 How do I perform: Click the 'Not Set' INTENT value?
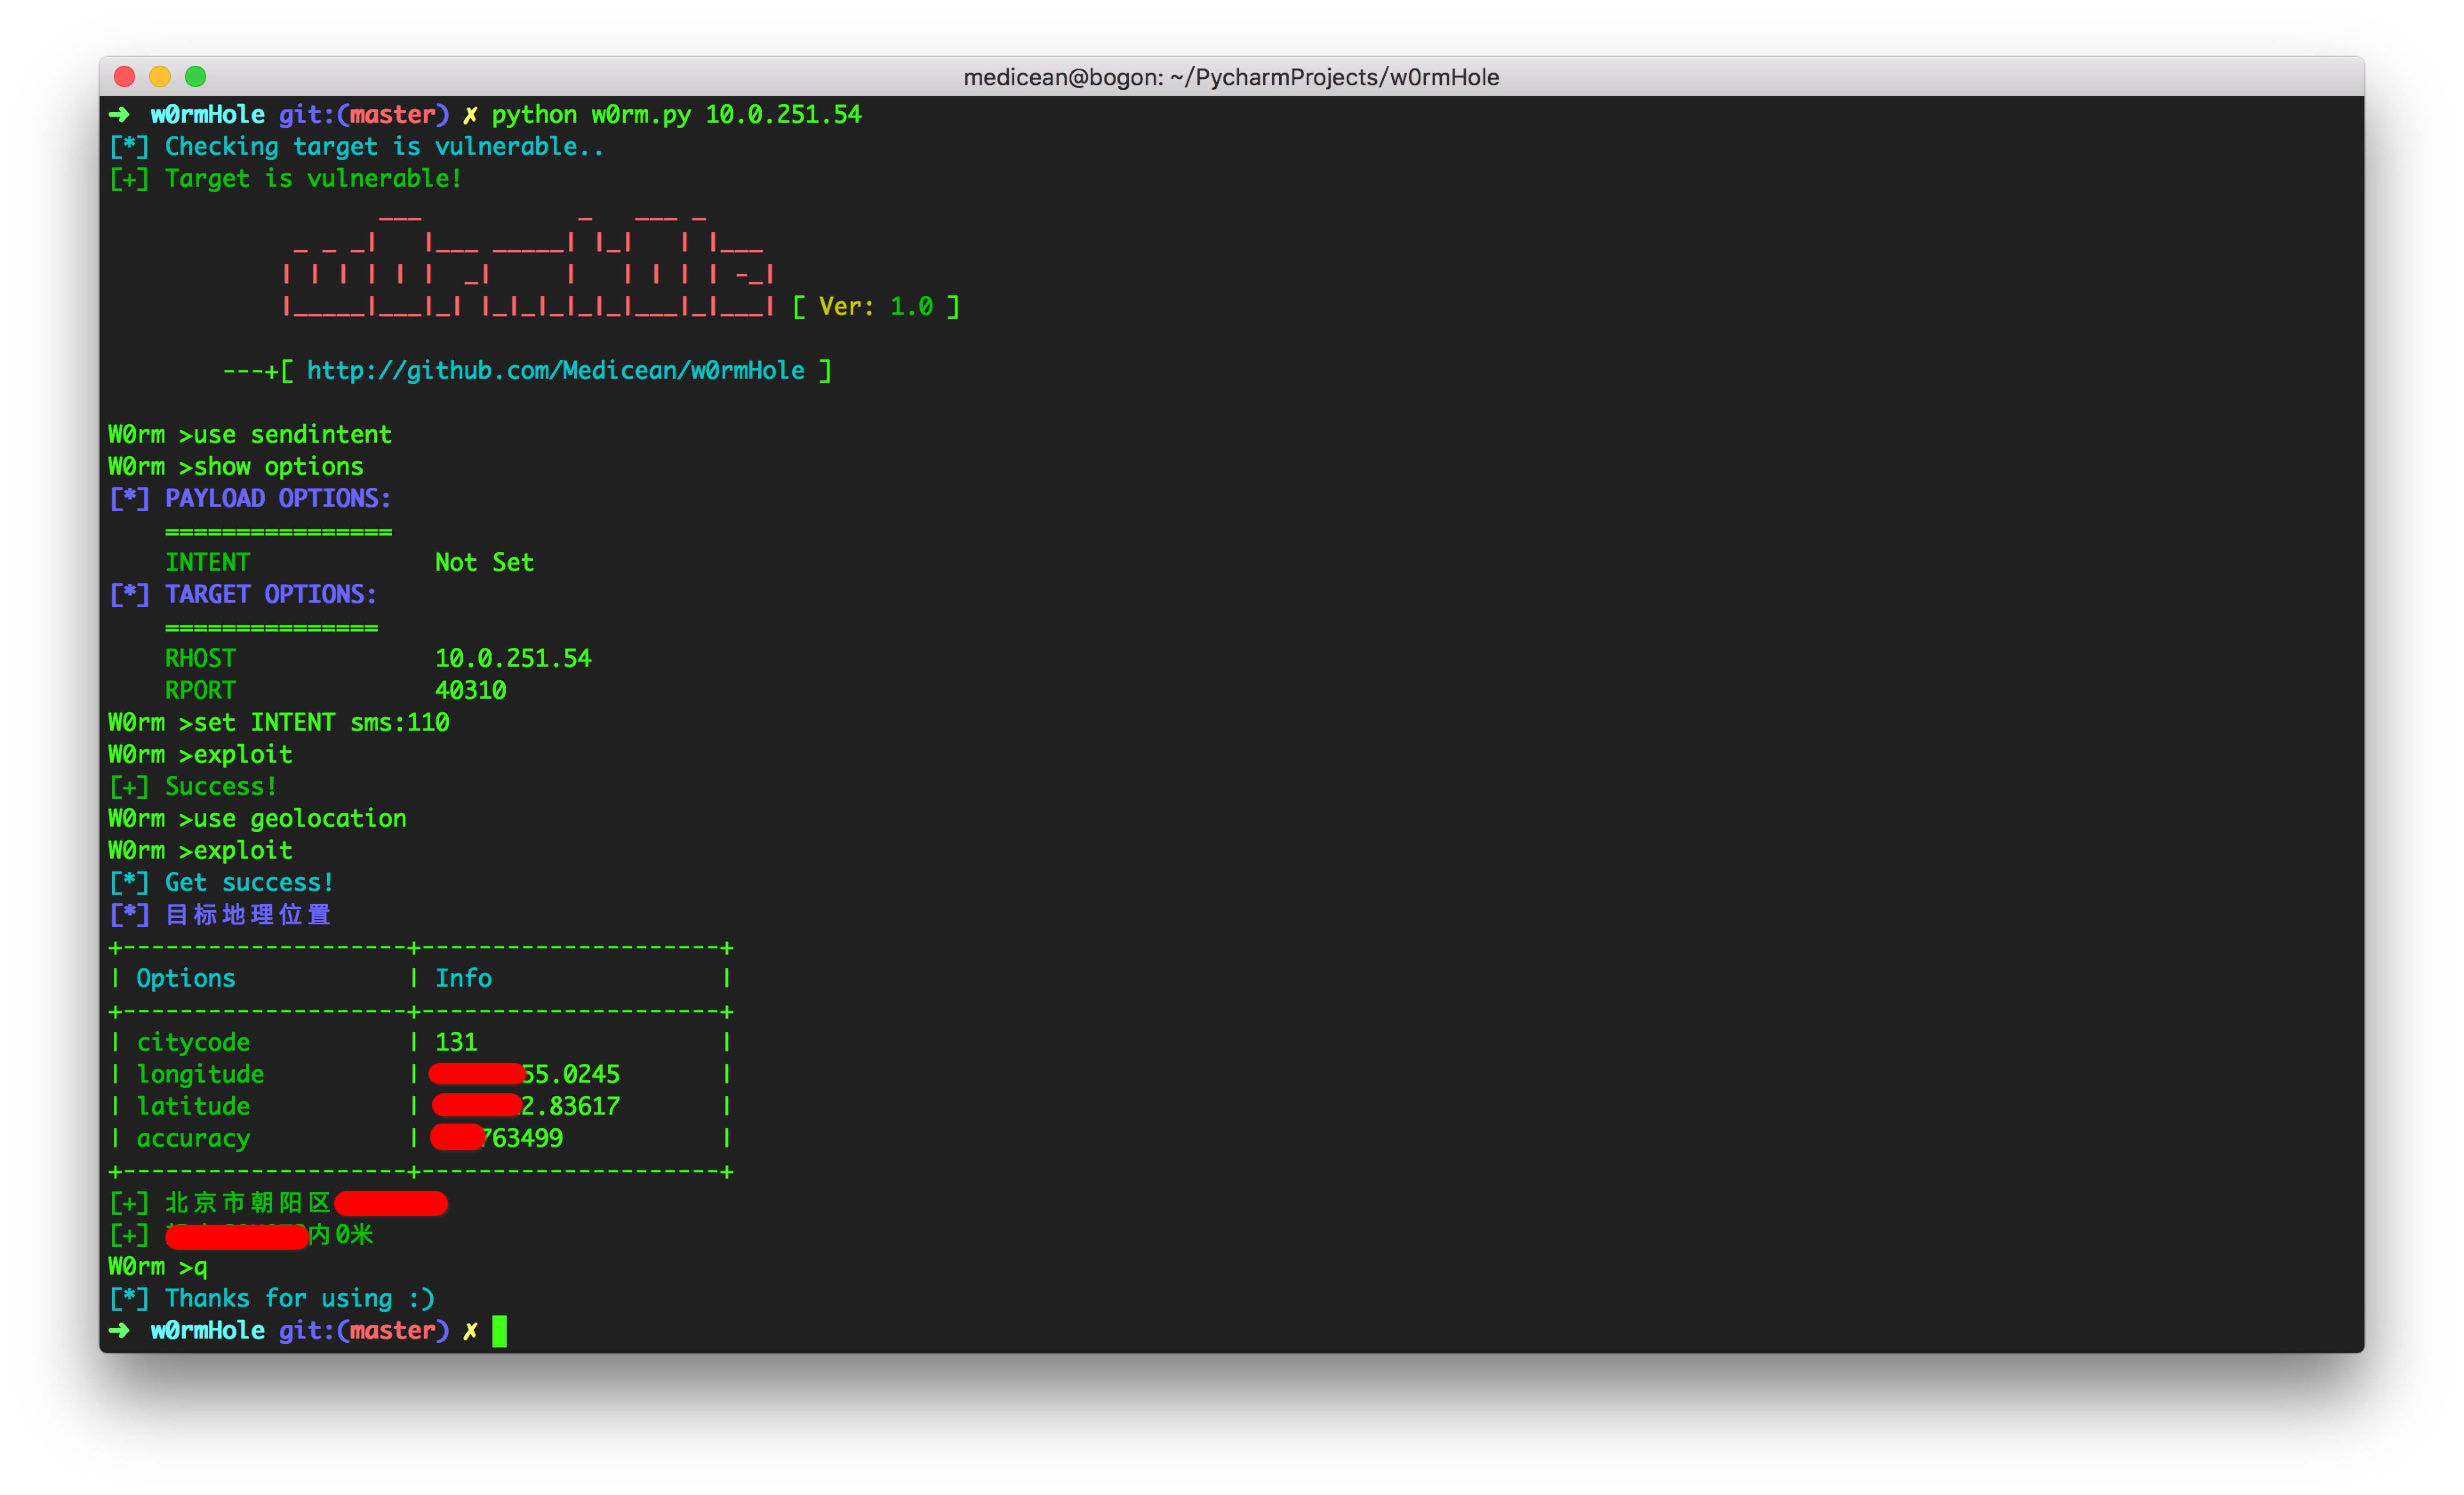(x=484, y=563)
